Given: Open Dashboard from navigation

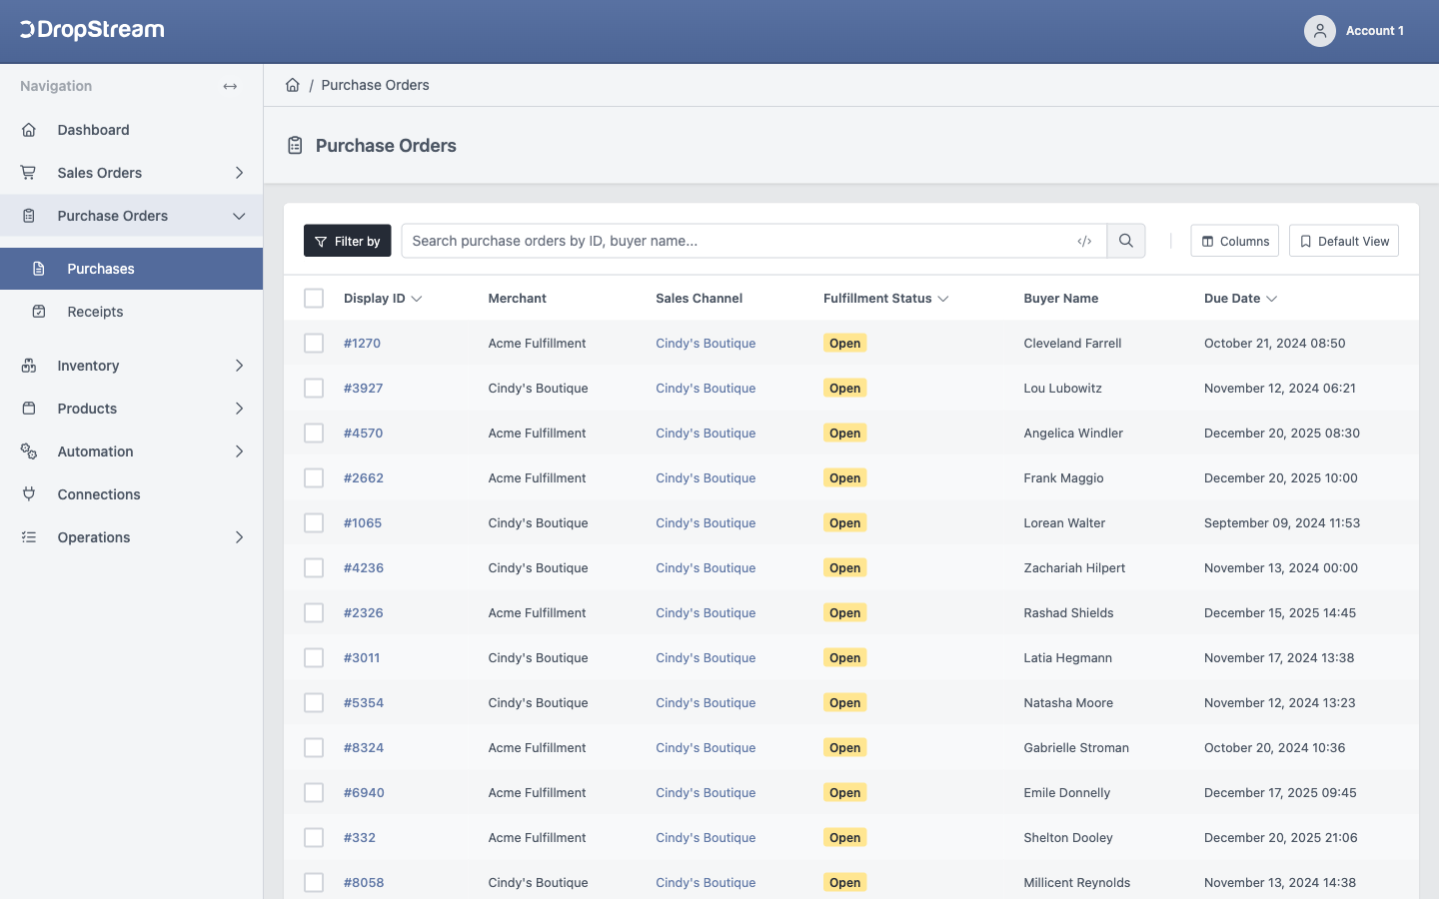Looking at the screenshot, I should point(131,130).
